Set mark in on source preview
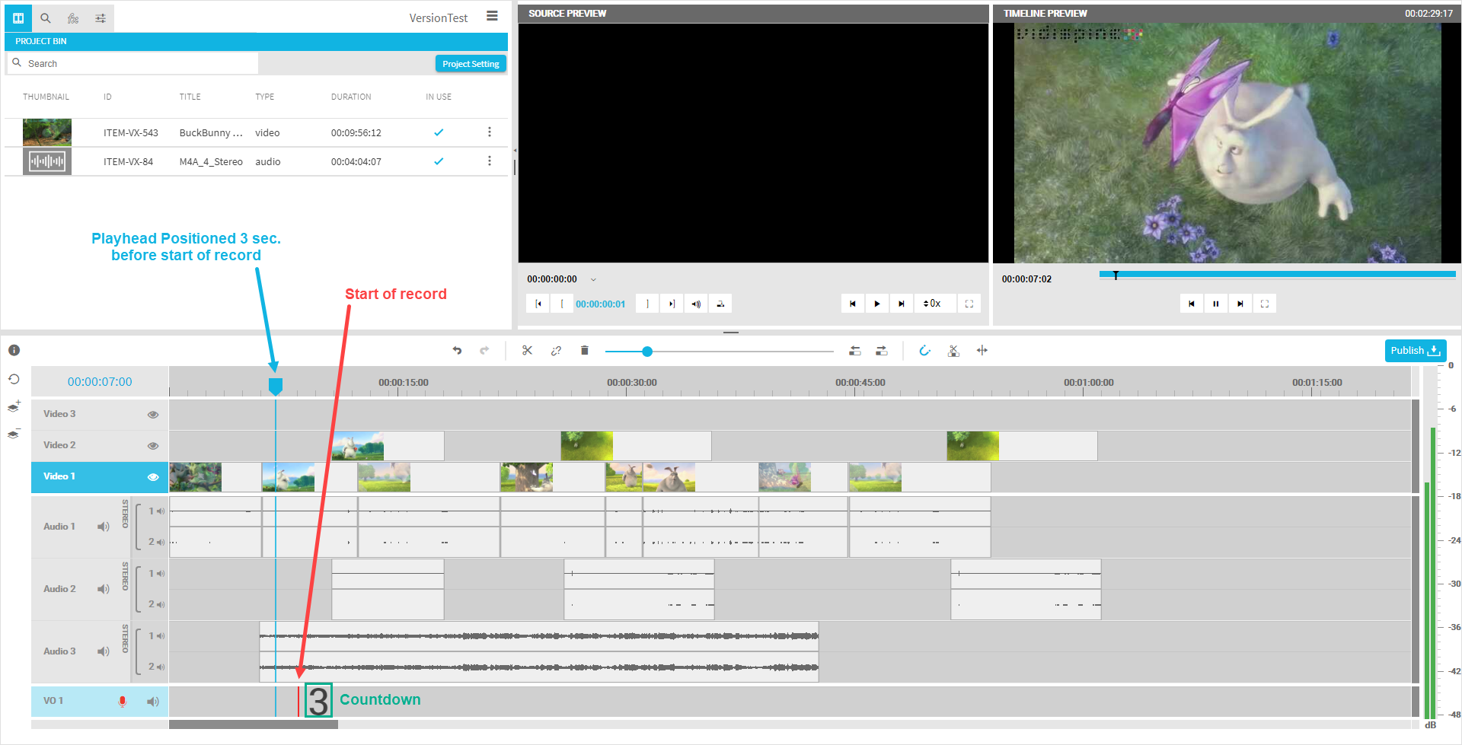 [562, 304]
